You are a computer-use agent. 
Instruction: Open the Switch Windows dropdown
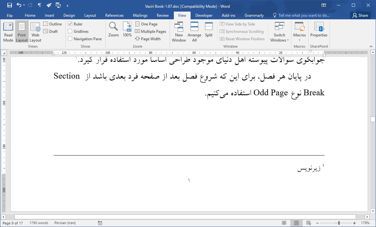(x=279, y=31)
